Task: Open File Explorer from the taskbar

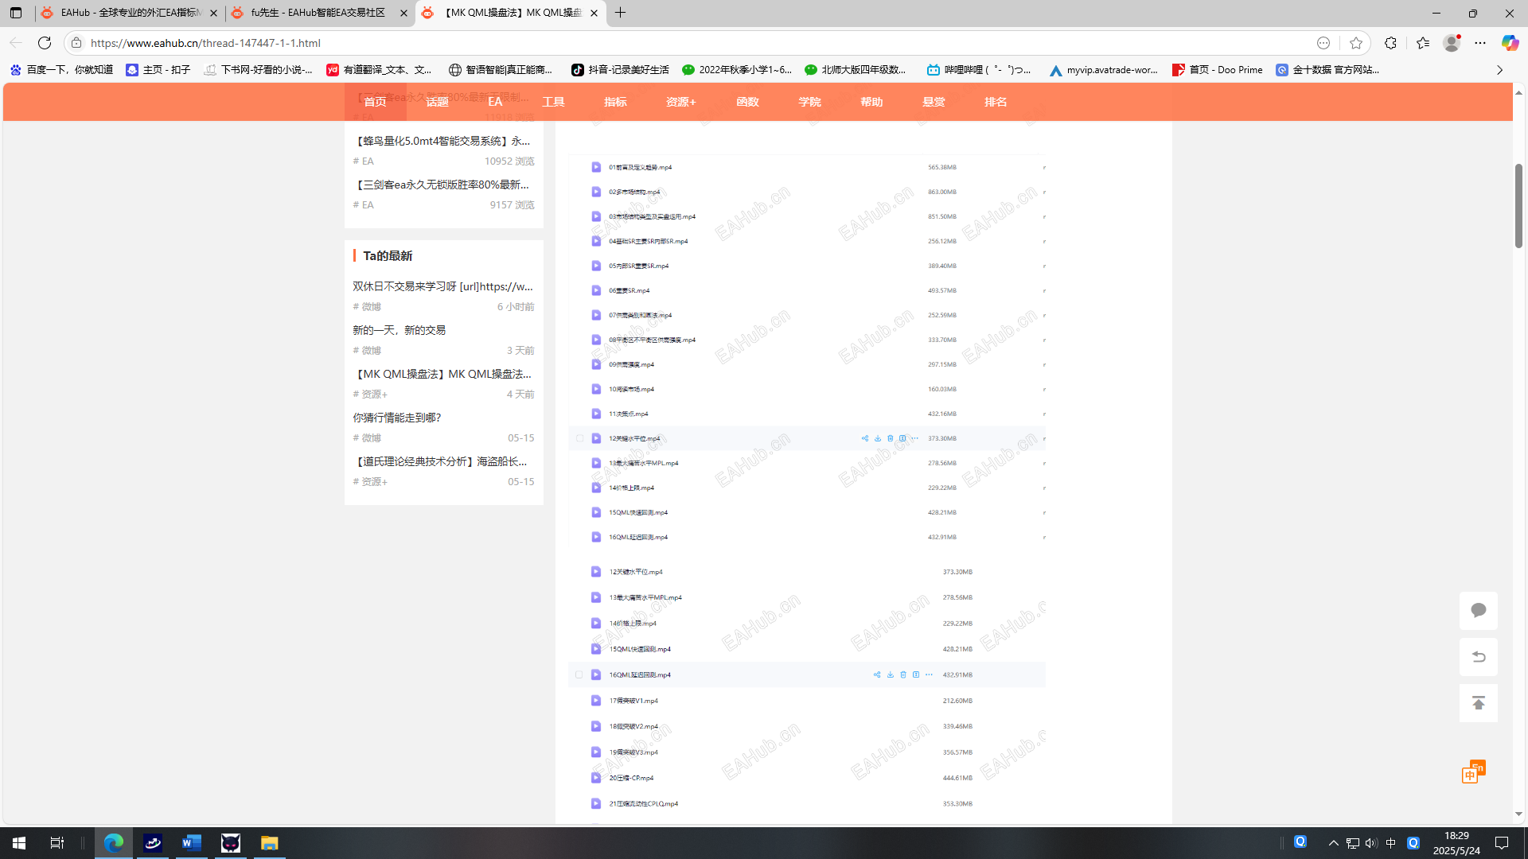Action: tap(270, 843)
